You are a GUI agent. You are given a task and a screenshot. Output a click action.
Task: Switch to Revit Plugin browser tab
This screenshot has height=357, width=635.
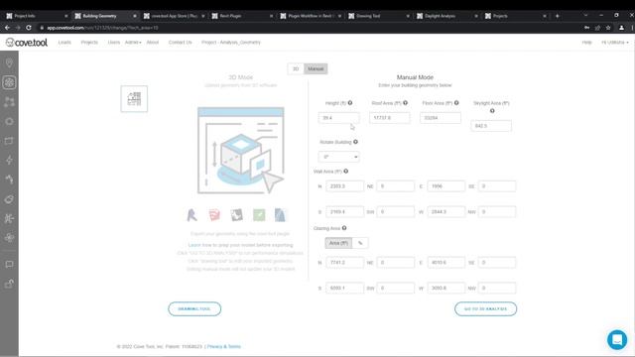242,16
